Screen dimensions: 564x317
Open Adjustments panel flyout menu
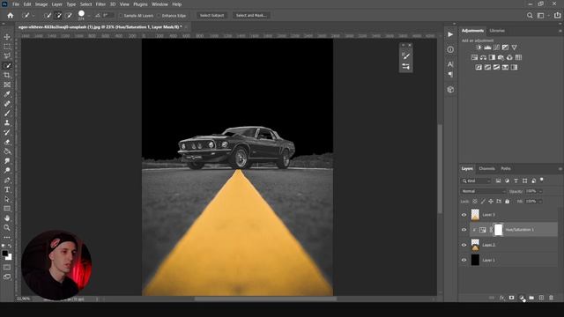click(x=560, y=31)
